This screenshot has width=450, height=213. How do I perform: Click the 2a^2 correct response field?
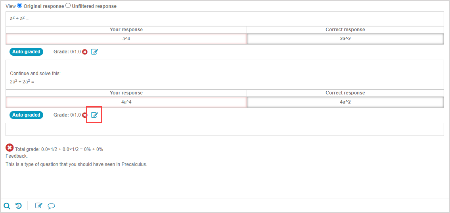coord(345,39)
